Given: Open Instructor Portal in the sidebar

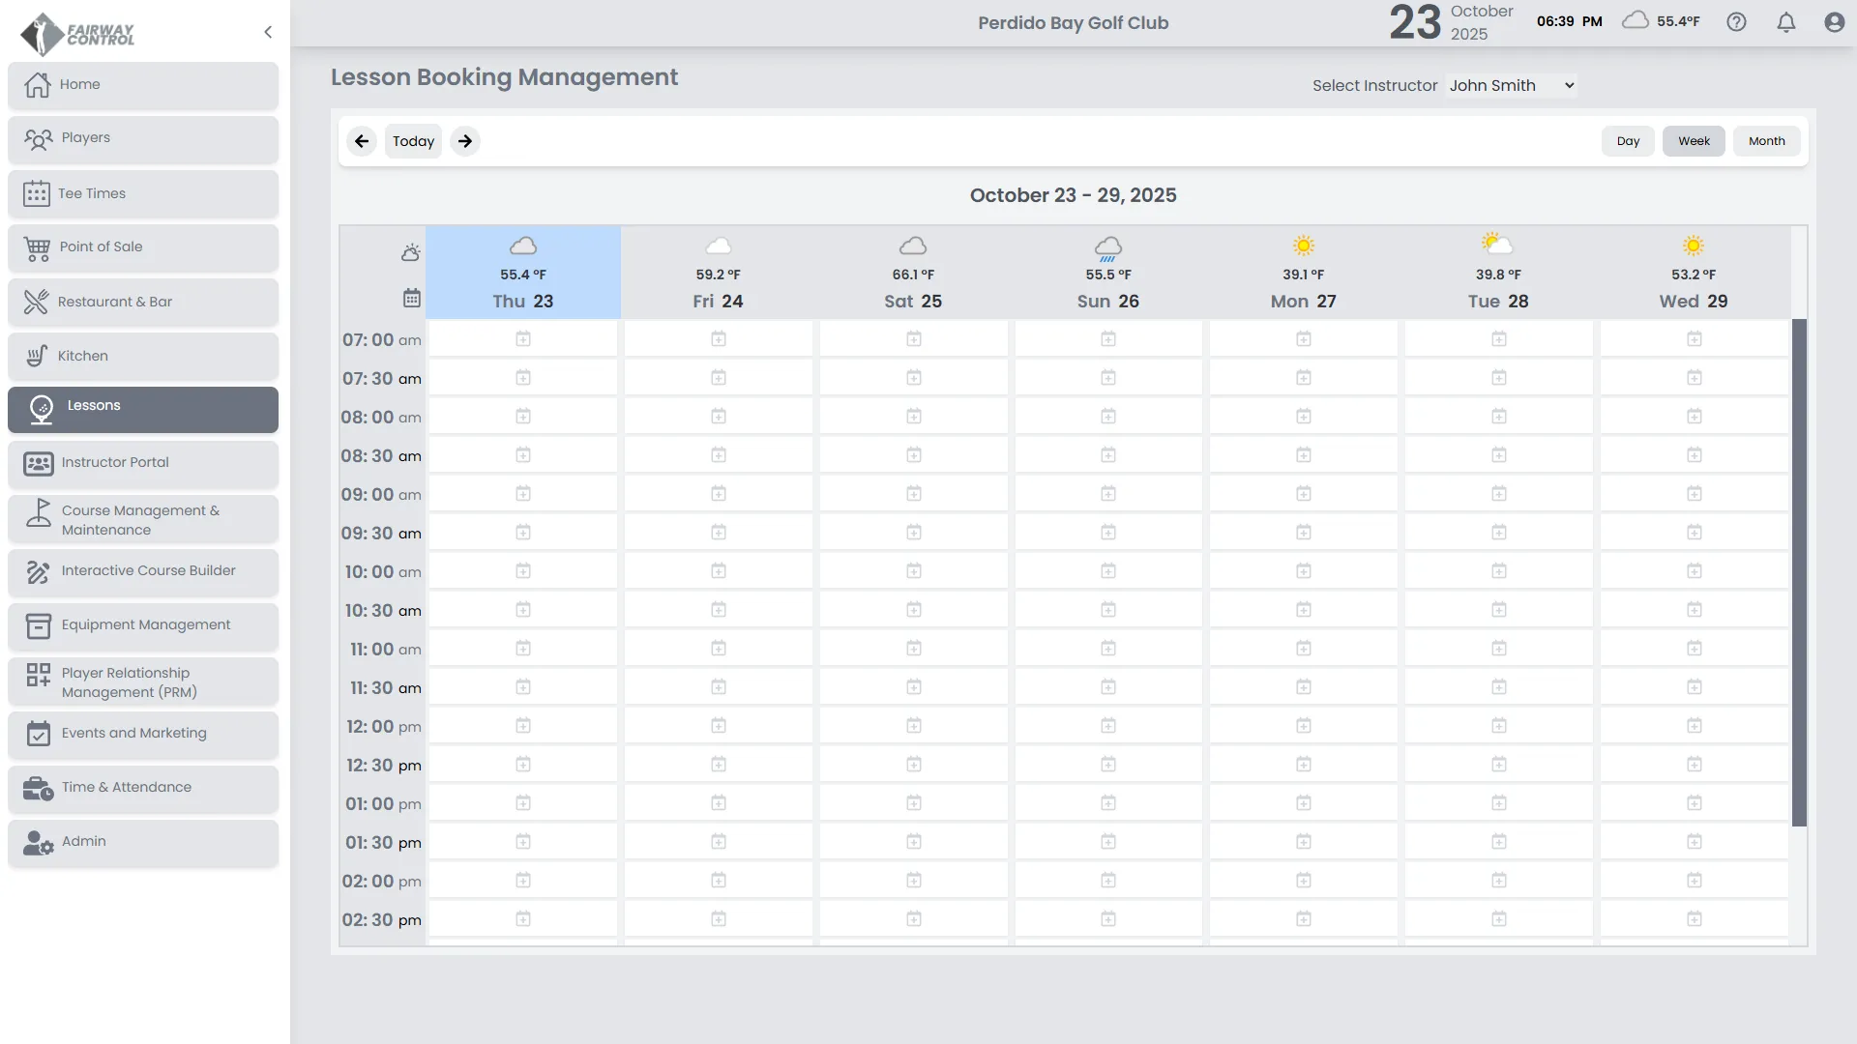Looking at the screenshot, I should tap(143, 463).
